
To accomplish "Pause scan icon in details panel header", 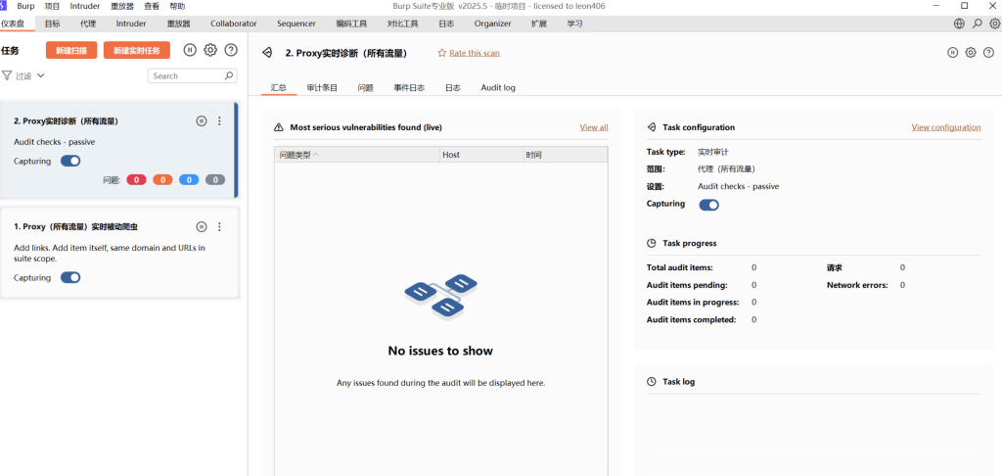I will (x=953, y=53).
